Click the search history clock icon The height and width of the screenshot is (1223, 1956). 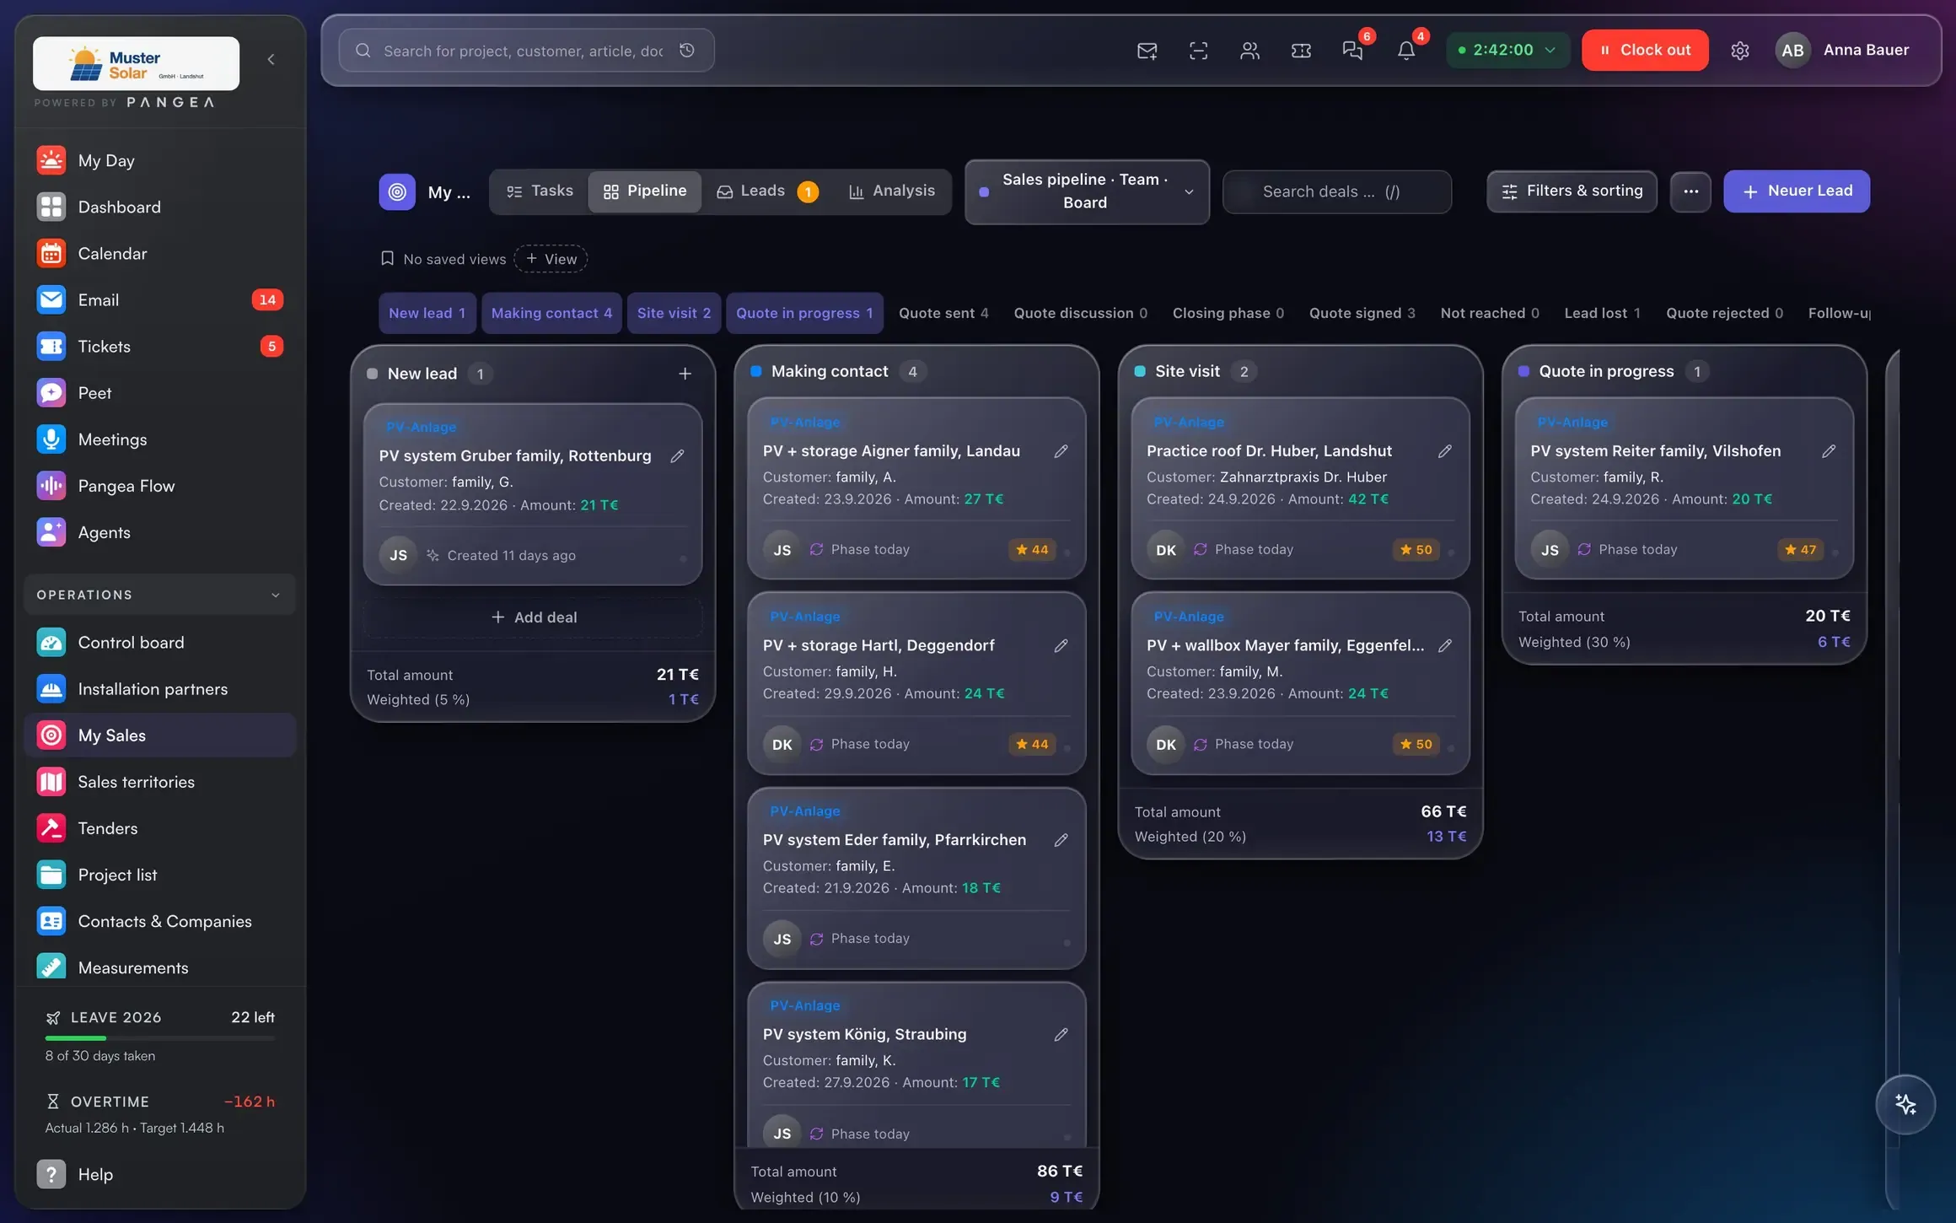coord(687,51)
